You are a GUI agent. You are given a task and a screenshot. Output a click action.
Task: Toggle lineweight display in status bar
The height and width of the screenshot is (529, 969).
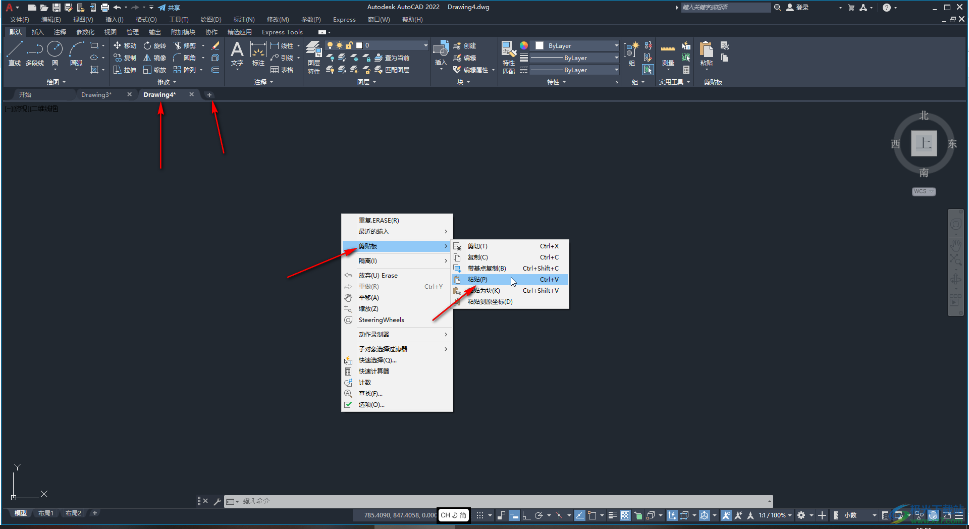(x=612, y=515)
